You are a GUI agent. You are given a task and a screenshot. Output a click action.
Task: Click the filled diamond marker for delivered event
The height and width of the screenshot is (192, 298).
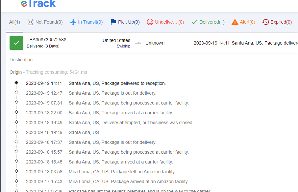click(x=16, y=83)
